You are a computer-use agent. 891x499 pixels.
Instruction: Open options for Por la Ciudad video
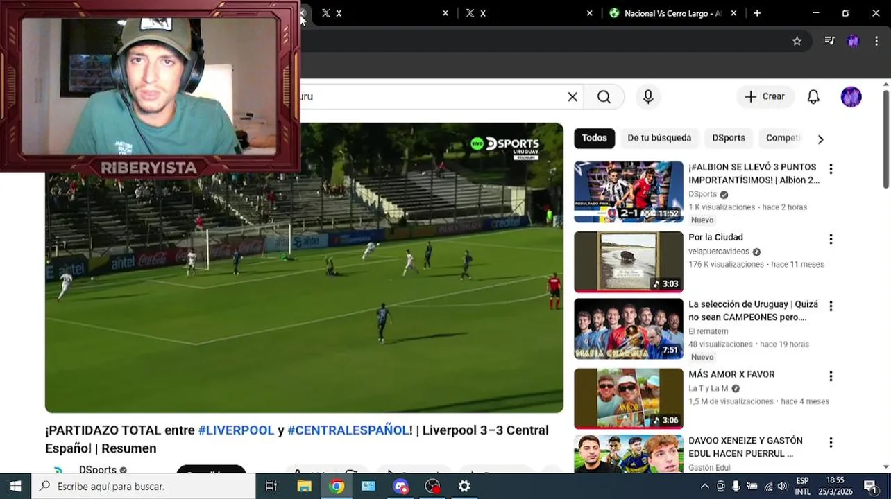tap(831, 239)
